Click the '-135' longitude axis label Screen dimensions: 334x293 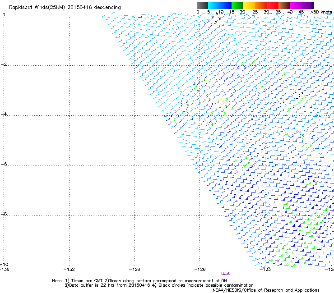click(5, 270)
